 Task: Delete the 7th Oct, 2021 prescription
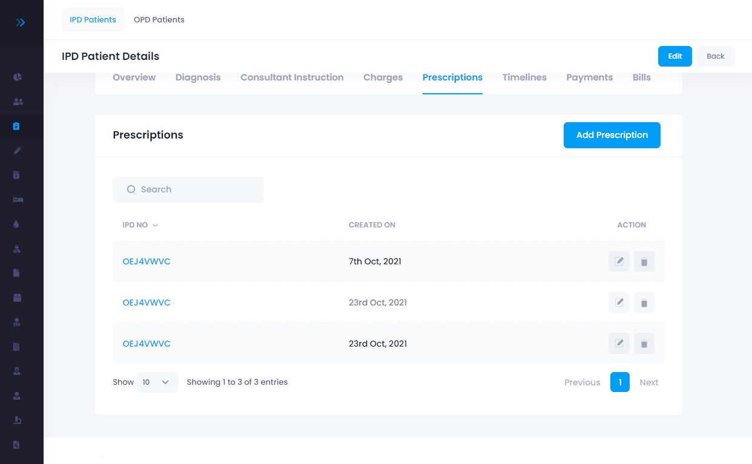(x=644, y=261)
